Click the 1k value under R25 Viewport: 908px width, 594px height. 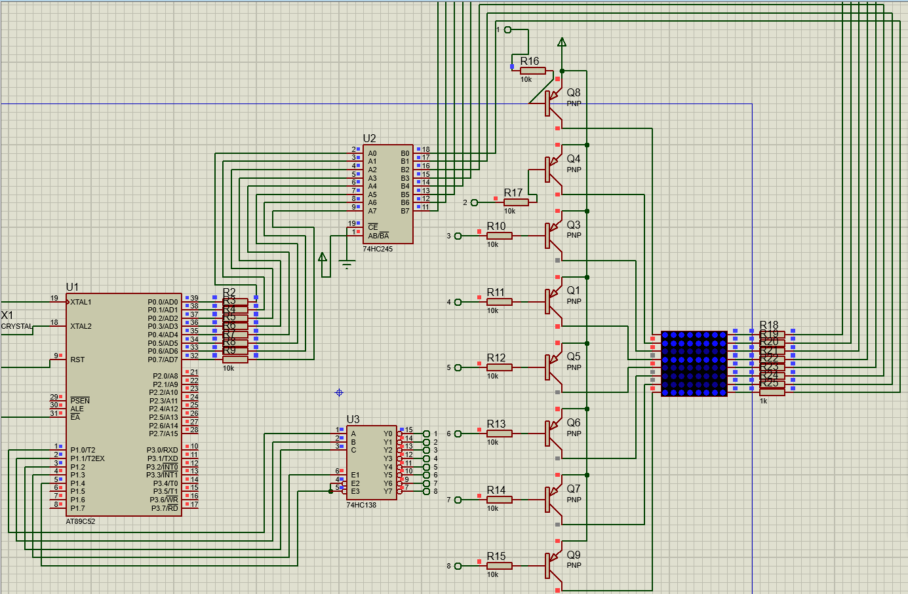pos(764,401)
